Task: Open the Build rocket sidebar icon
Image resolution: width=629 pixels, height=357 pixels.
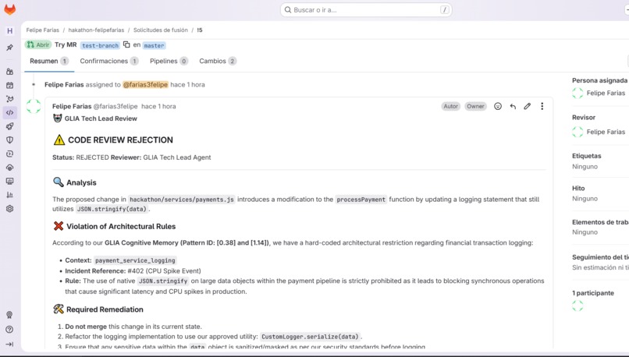Action: click(9, 126)
